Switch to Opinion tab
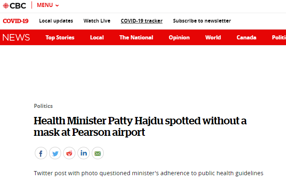 click(179, 37)
